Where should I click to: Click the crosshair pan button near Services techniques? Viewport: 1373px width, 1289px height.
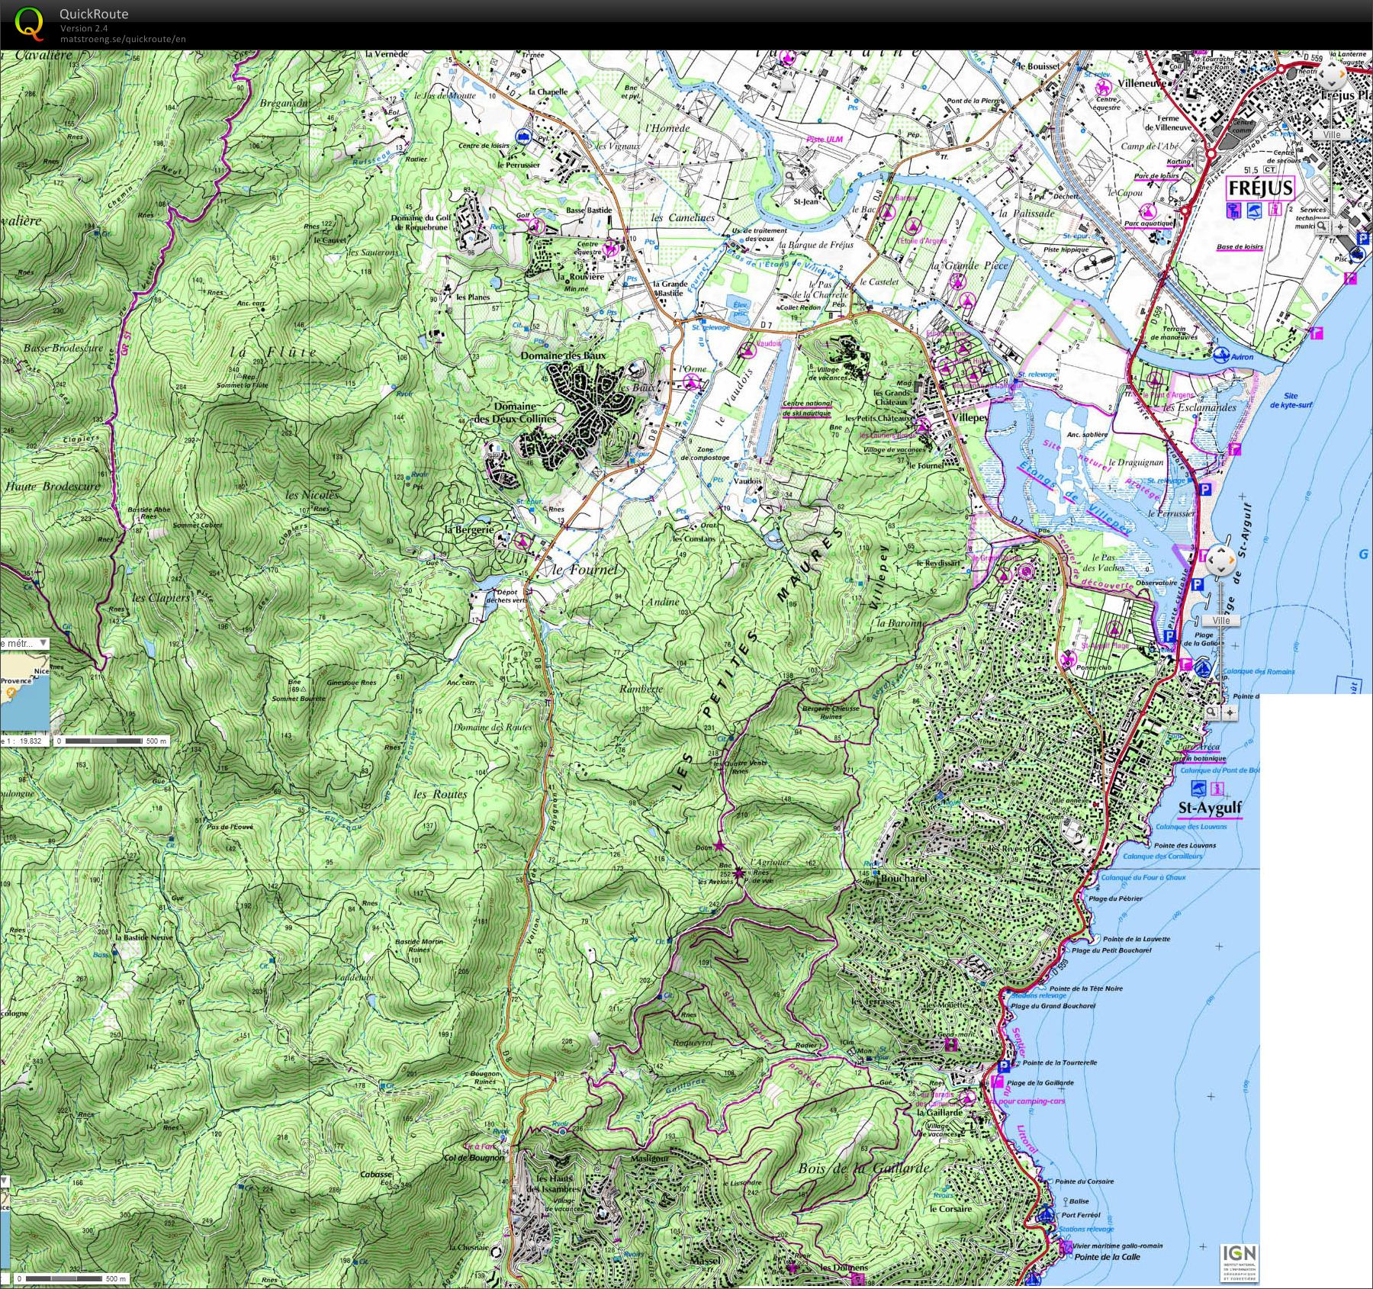[x=1340, y=227]
